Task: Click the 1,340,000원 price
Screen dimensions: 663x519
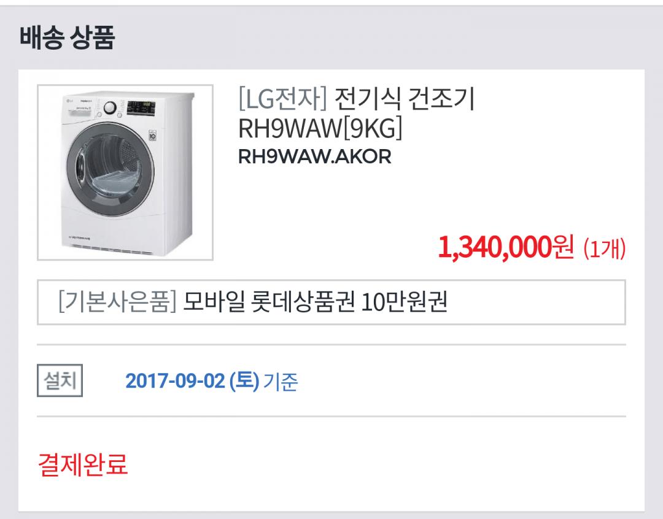Action: click(x=506, y=247)
